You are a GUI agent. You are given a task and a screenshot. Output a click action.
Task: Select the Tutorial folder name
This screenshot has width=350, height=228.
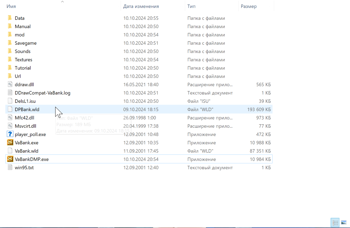pos(23,68)
